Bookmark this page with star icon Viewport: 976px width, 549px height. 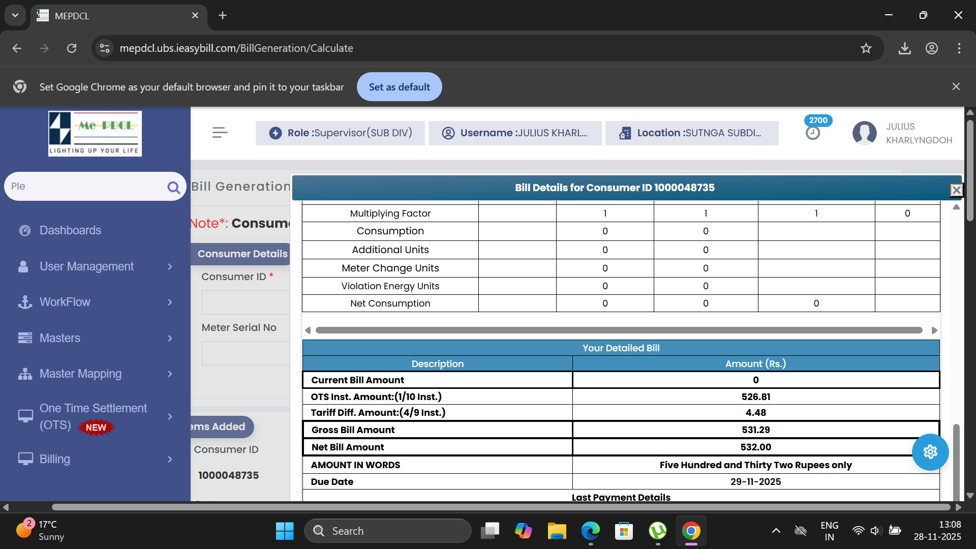(866, 48)
